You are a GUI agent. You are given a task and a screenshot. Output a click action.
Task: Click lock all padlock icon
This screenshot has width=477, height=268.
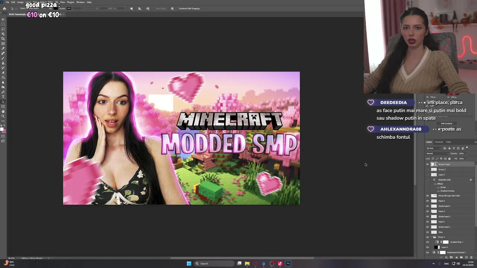pyautogui.click(x=449, y=159)
